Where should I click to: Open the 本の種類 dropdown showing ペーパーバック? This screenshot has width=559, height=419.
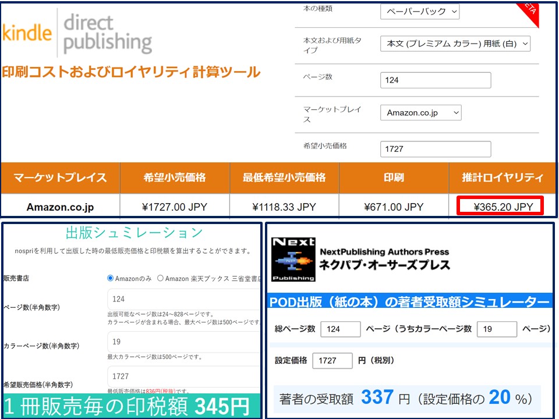pos(419,11)
